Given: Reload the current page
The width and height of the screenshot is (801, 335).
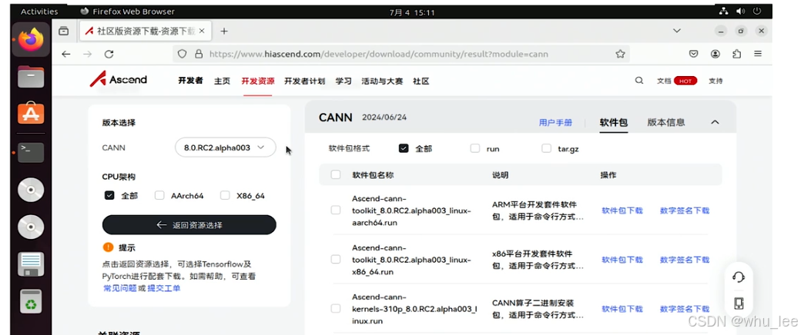Looking at the screenshot, I should [109, 54].
